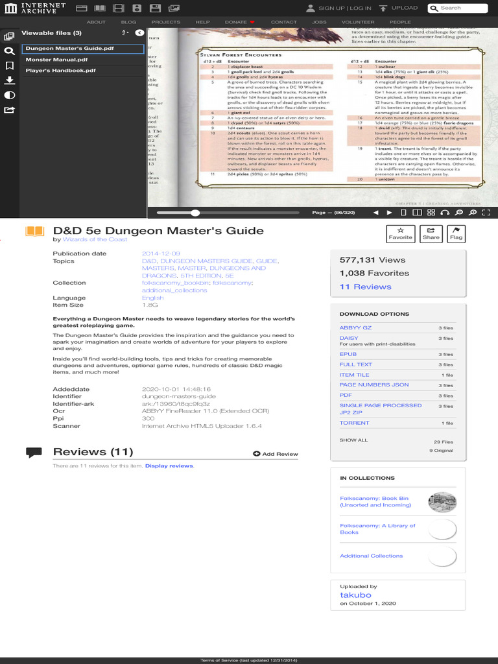Image resolution: width=498 pixels, height=664 pixels.
Task: Download the TORRENT option
Action: pos(355,423)
